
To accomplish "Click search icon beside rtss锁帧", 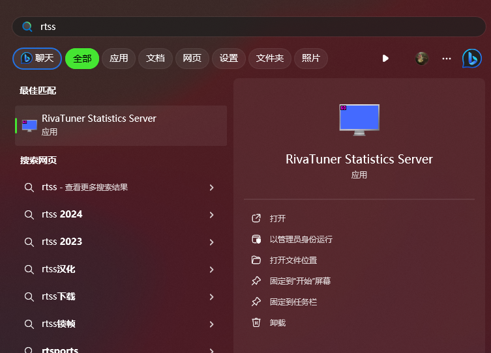I will coord(29,324).
